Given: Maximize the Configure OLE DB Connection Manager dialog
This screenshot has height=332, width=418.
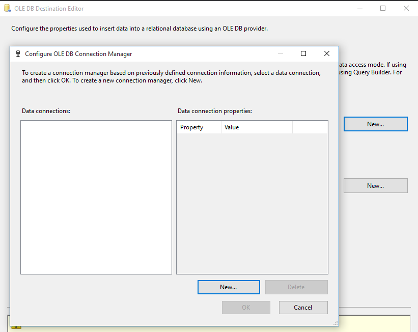Looking at the screenshot, I should (303, 53).
